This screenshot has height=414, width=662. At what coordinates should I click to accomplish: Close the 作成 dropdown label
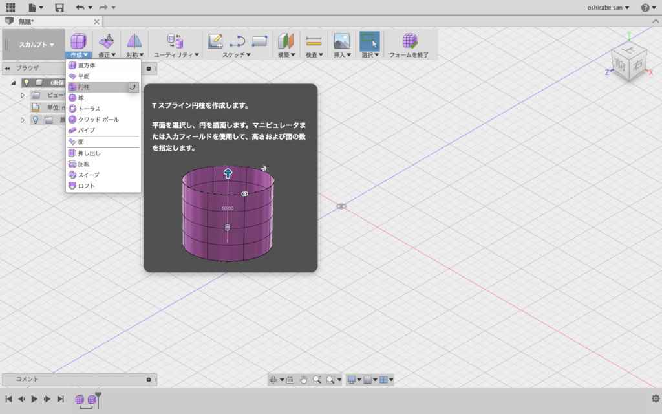tap(79, 55)
